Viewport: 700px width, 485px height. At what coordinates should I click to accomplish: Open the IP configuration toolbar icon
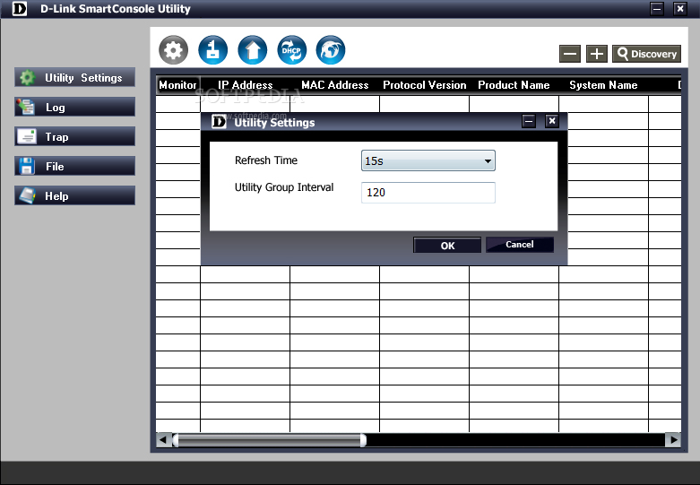pos(213,50)
